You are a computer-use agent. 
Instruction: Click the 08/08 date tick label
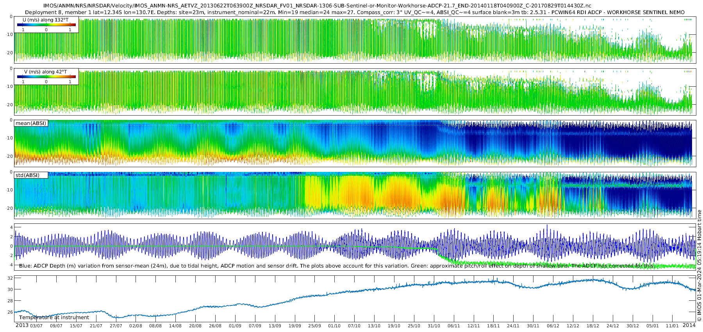pyautogui.click(x=155, y=326)
